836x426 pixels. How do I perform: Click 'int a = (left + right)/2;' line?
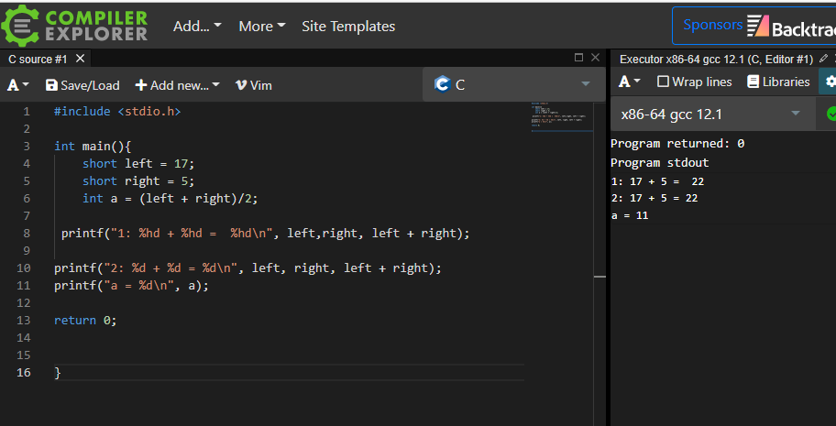pos(170,198)
